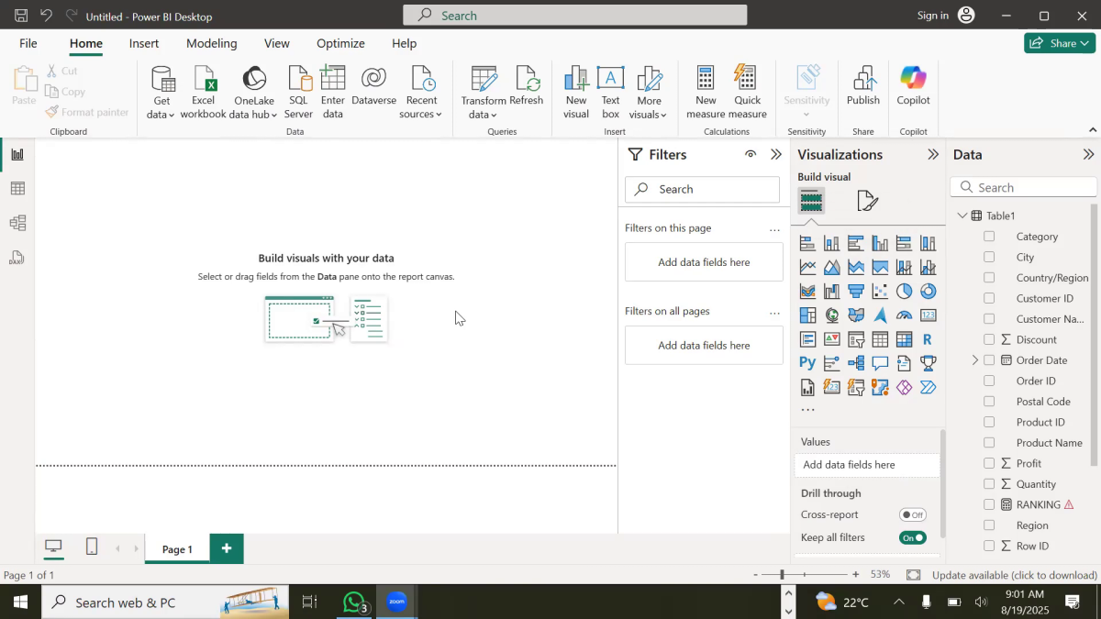1101x619 pixels.
Task: Turn off Keep all filters
Action: pyautogui.click(x=913, y=537)
